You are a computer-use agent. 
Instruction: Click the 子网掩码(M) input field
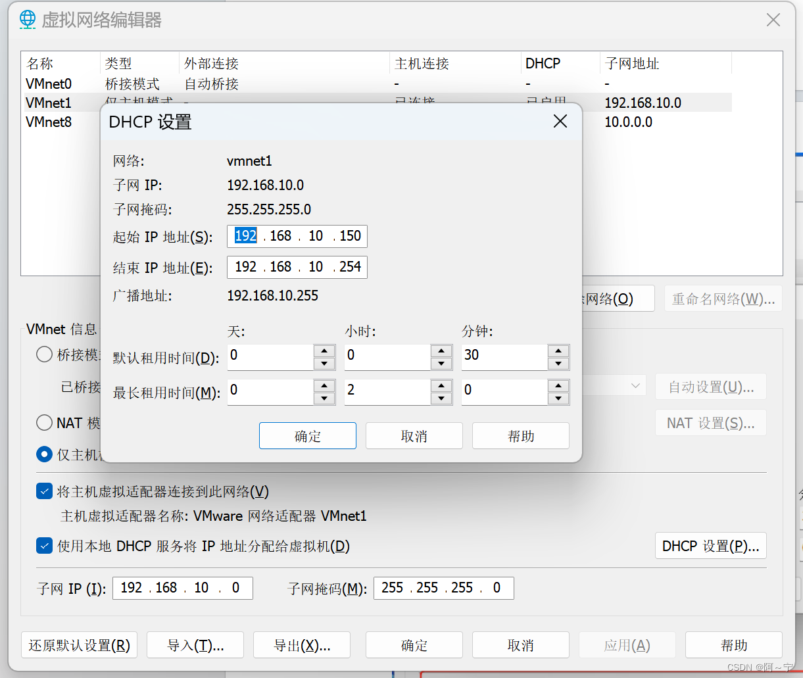point(444,588)
